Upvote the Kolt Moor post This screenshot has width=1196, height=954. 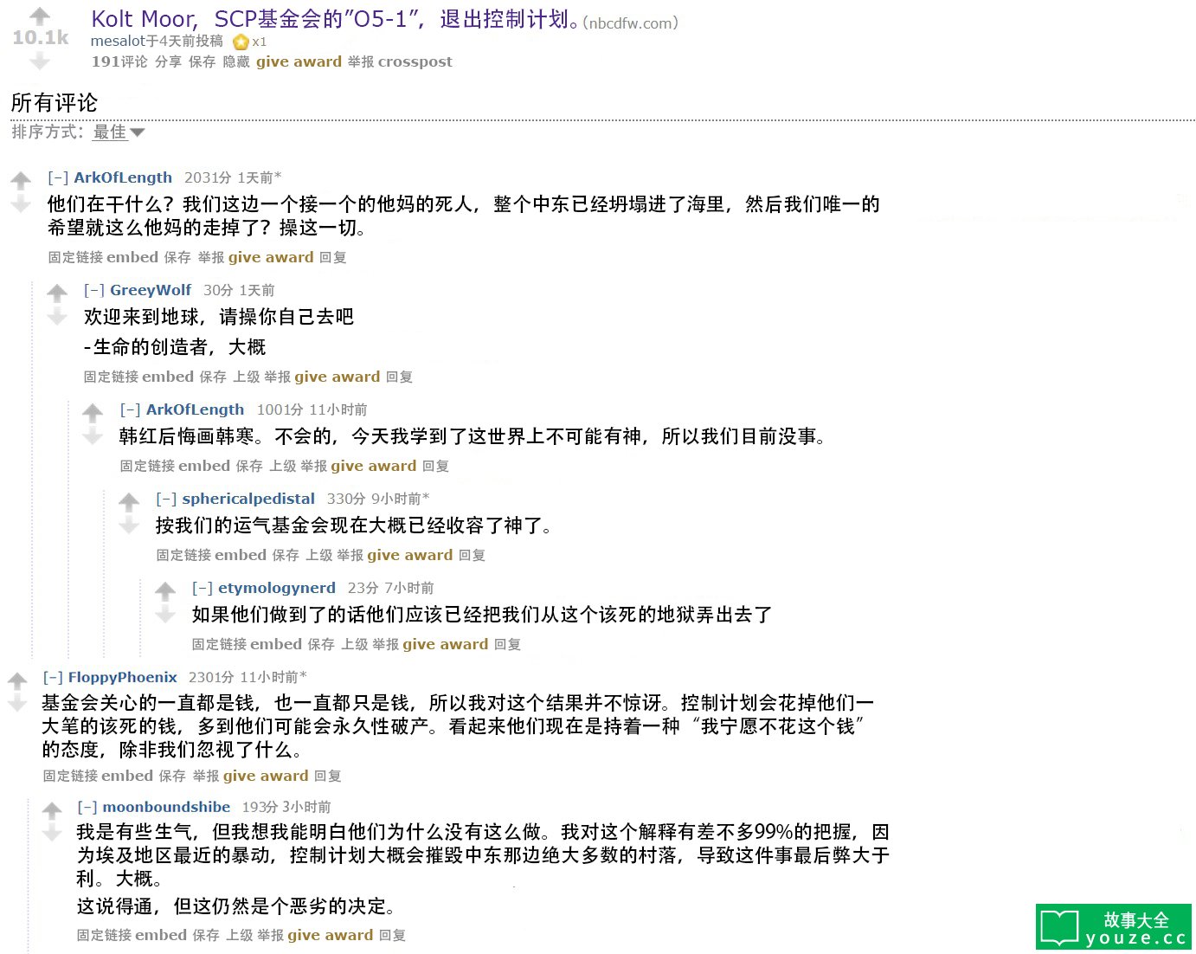point(40,16)
